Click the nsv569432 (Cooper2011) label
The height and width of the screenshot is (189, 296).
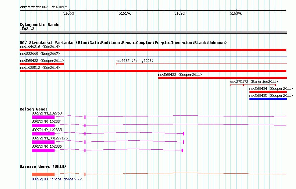tap(42, 61)
